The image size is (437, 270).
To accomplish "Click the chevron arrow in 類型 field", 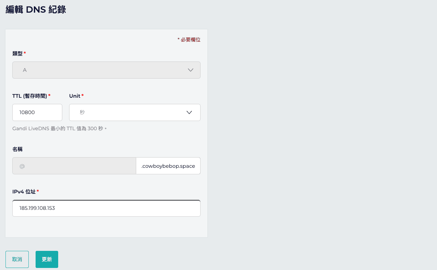I will pos(191,70).
